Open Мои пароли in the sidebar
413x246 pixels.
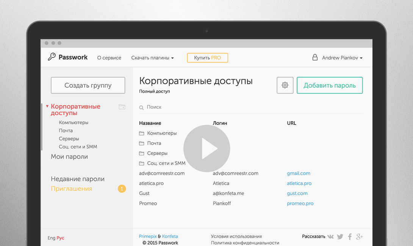pos(69,157)
